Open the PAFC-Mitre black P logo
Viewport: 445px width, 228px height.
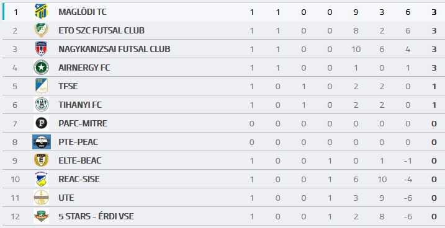point(41,123)
